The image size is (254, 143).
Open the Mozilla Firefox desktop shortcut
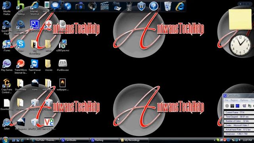[7, 8]
